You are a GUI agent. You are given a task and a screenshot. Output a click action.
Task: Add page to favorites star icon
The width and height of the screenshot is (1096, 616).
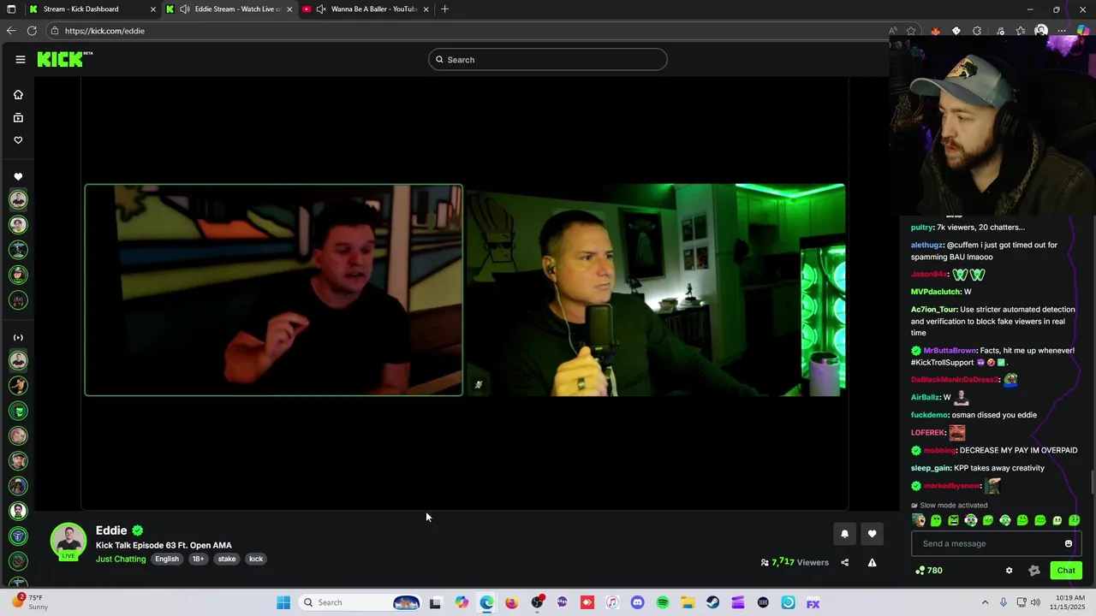pos(911,31)
